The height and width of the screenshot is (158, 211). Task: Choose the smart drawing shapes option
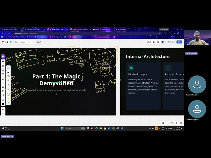click(x=8, y=76)
